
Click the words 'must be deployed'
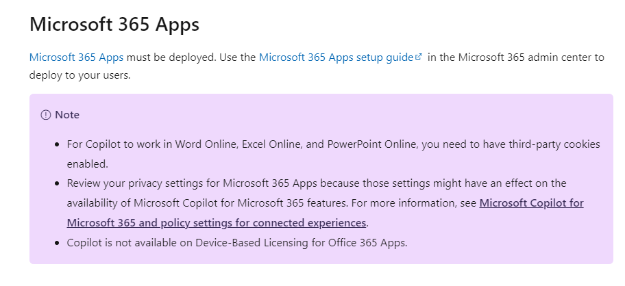pos(171,57)
